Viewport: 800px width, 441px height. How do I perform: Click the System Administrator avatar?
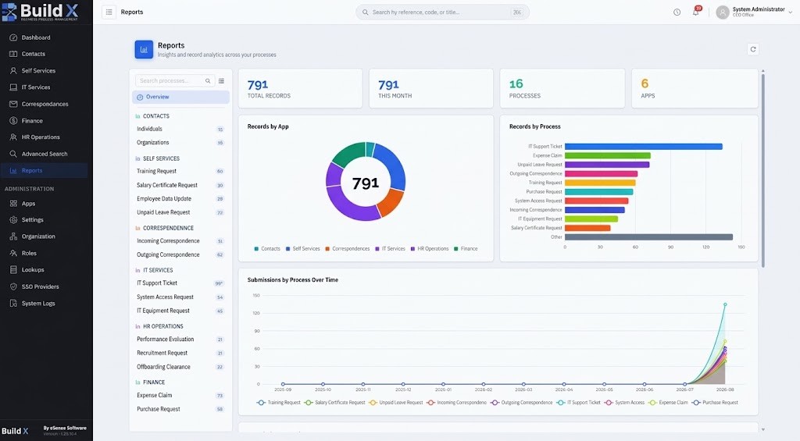coord(723,12)
